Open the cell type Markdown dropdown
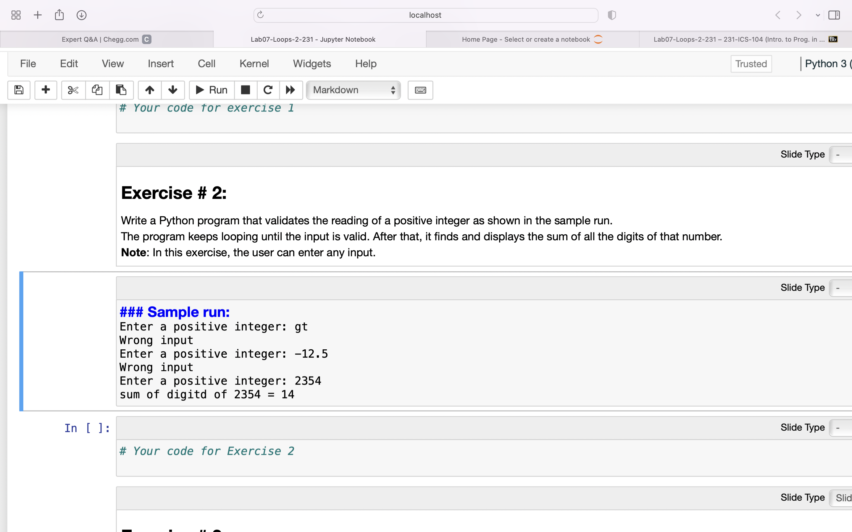 coord(354,90)
